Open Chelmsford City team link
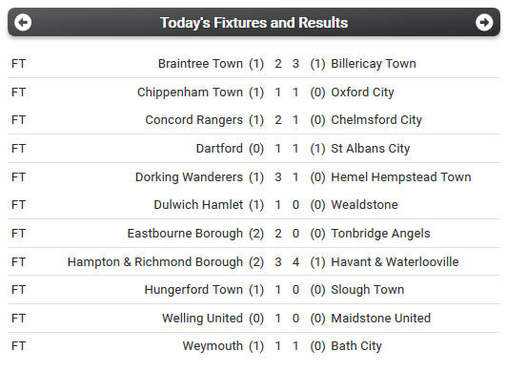This screenshot has width=507, height=371. point(376,120)
